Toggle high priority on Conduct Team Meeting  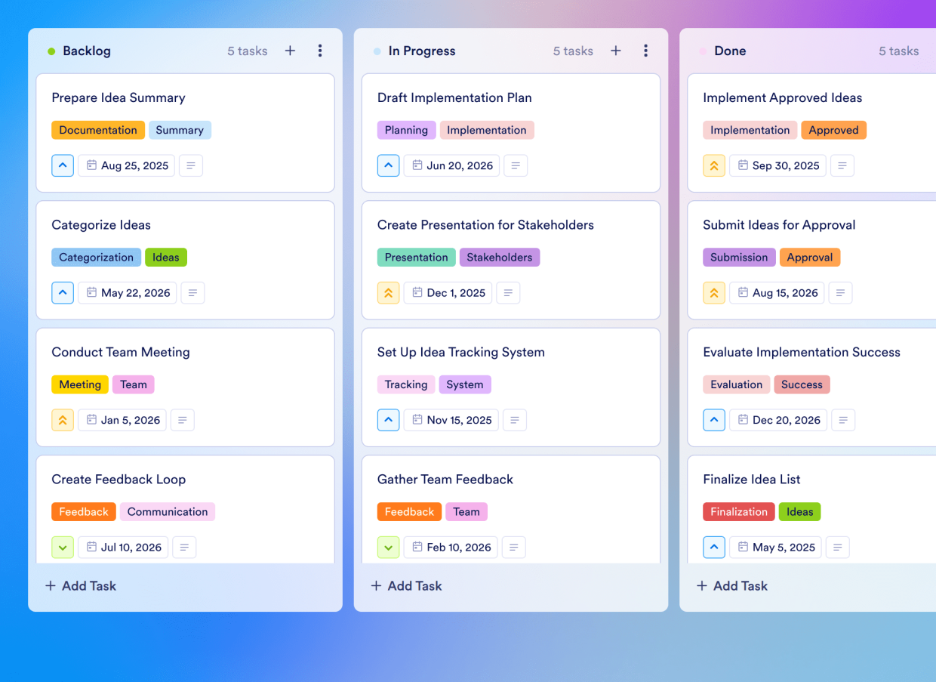(63, 420)
